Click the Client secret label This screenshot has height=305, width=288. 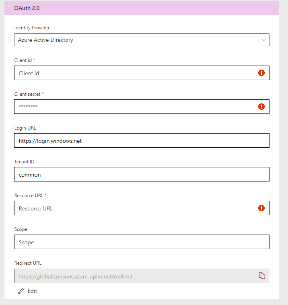pos(27,94)
